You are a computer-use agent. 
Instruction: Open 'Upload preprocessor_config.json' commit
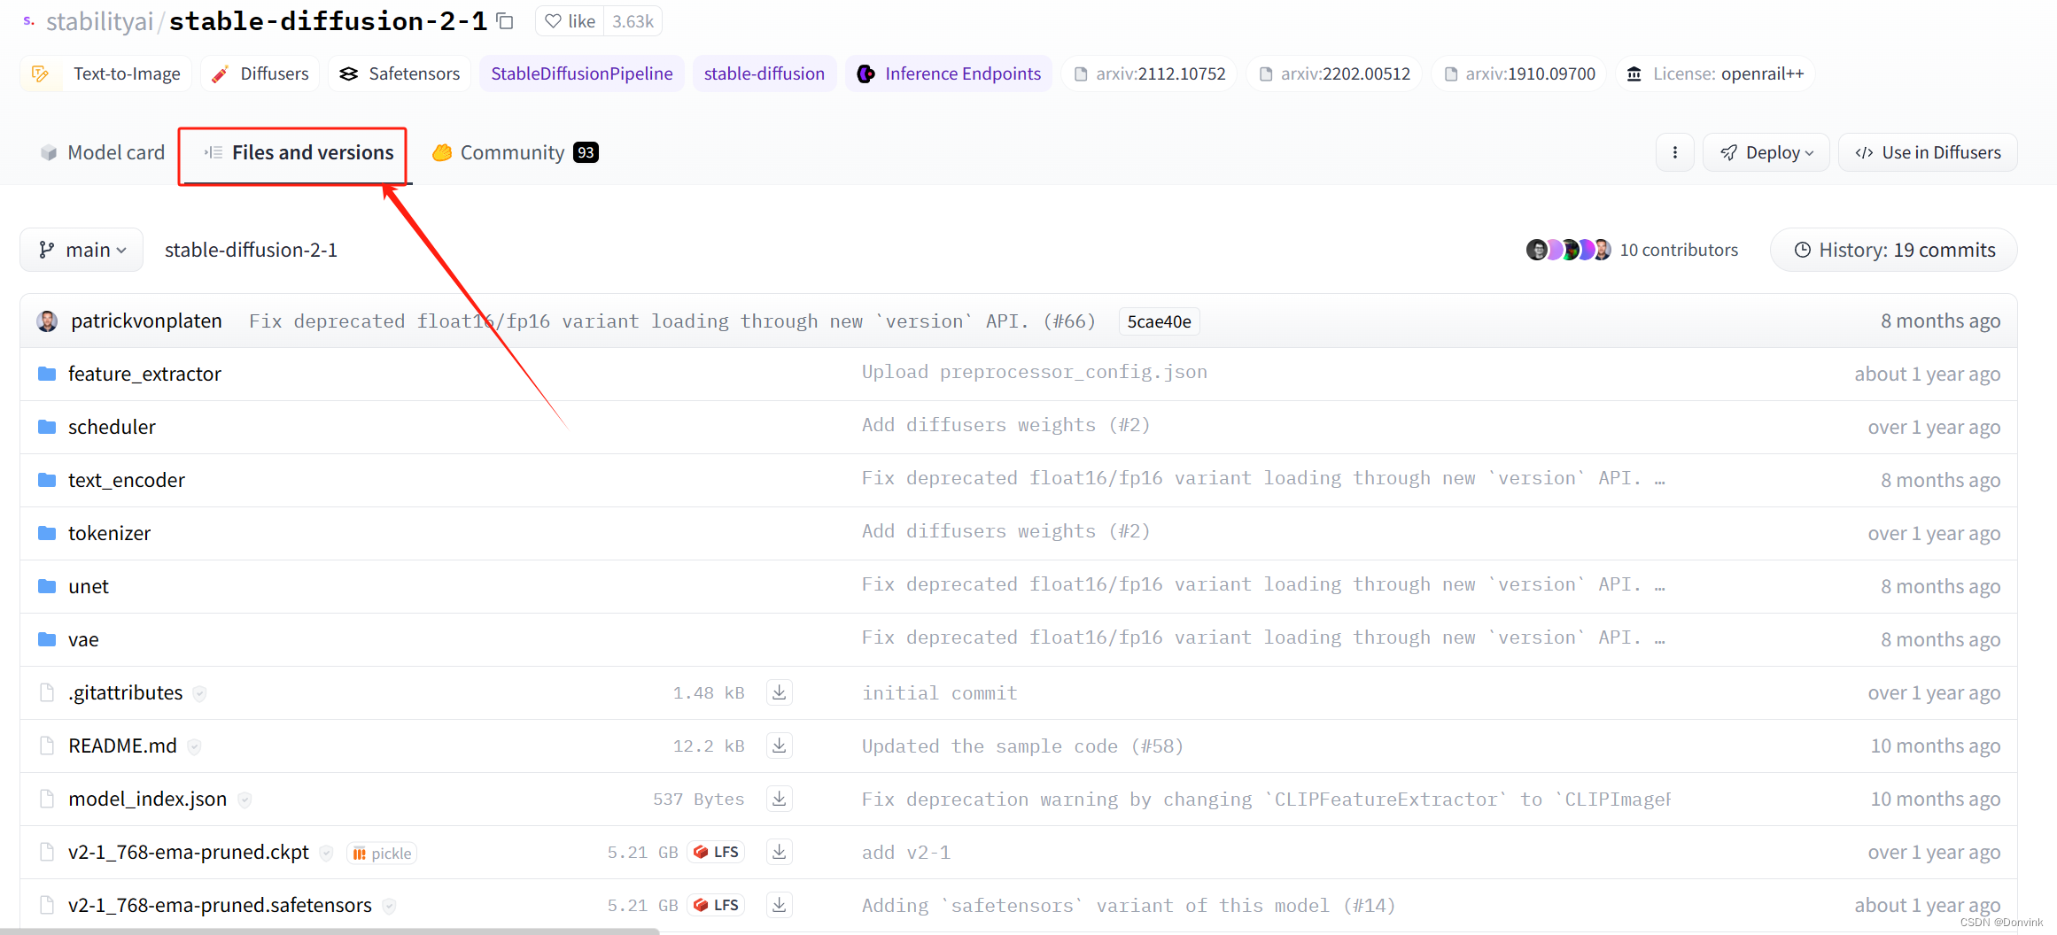click(x=1034, y=373)
